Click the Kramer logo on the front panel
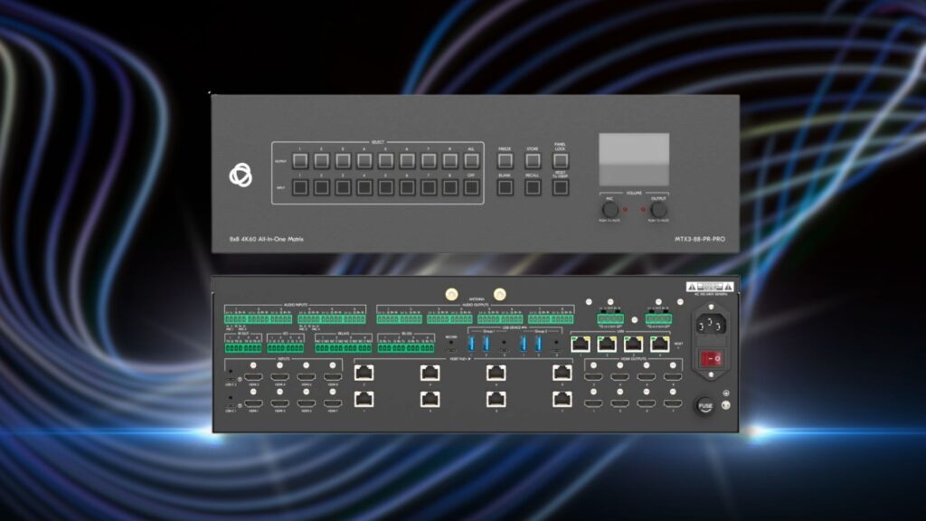The height and width of the screenshot is (521, 926). click(x=240, y=174)
